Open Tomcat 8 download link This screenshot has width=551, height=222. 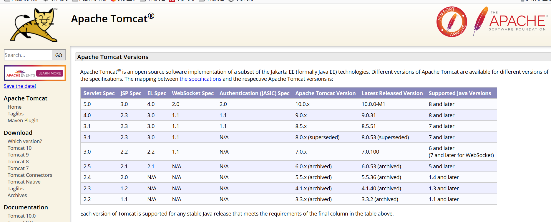(x=18, y=162)
